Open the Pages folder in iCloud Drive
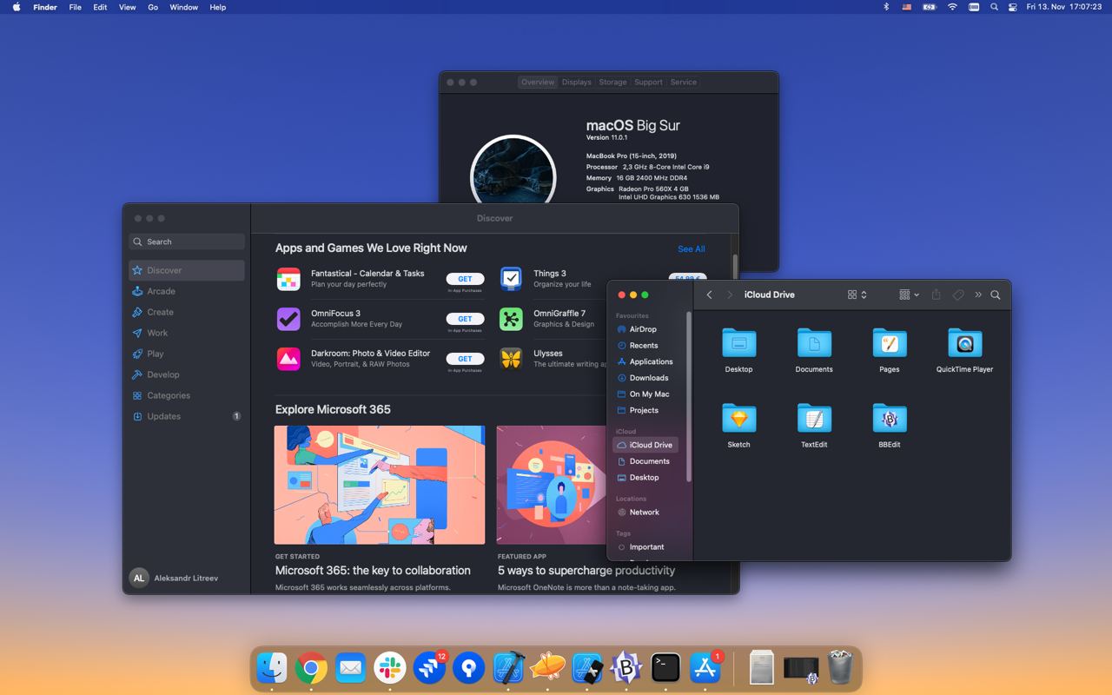The height and width of the screenshot is (695, 1112). click(x=889, y=343)
